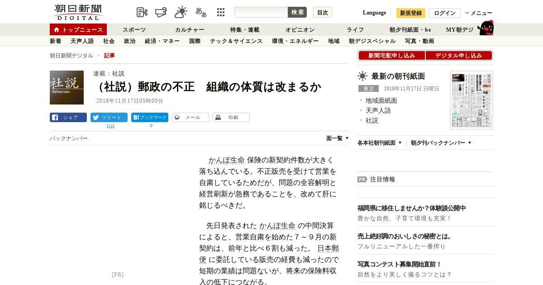Add article to Hatena Bookmark
Image resolution: width=543 pixels, height=285 pixels.
[150, 118]
